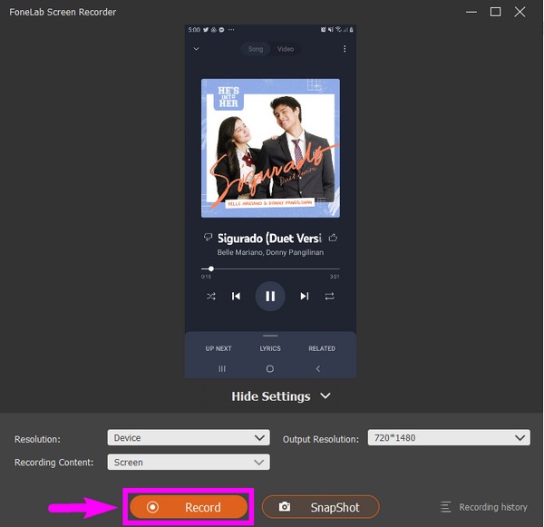Image resolution: width=544 pixels, height=527 pixels.
Task: Click the elapsed time 0:15 label
Action: [206, 277]
